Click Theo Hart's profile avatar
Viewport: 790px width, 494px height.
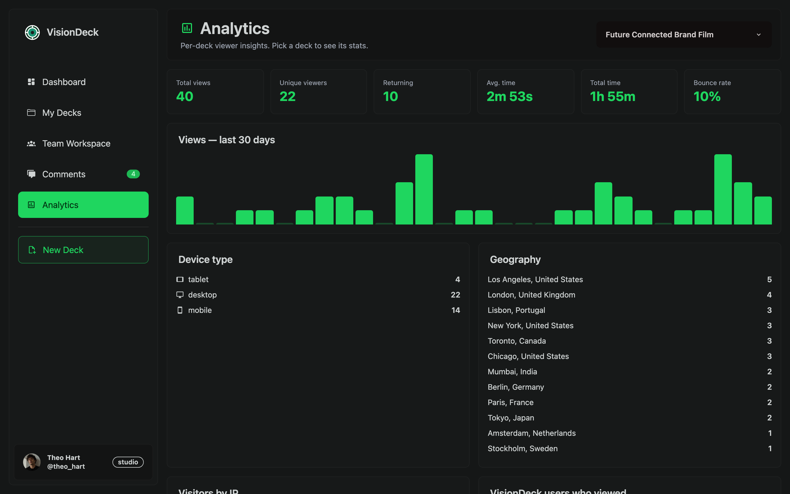click(x=32, y=462)
